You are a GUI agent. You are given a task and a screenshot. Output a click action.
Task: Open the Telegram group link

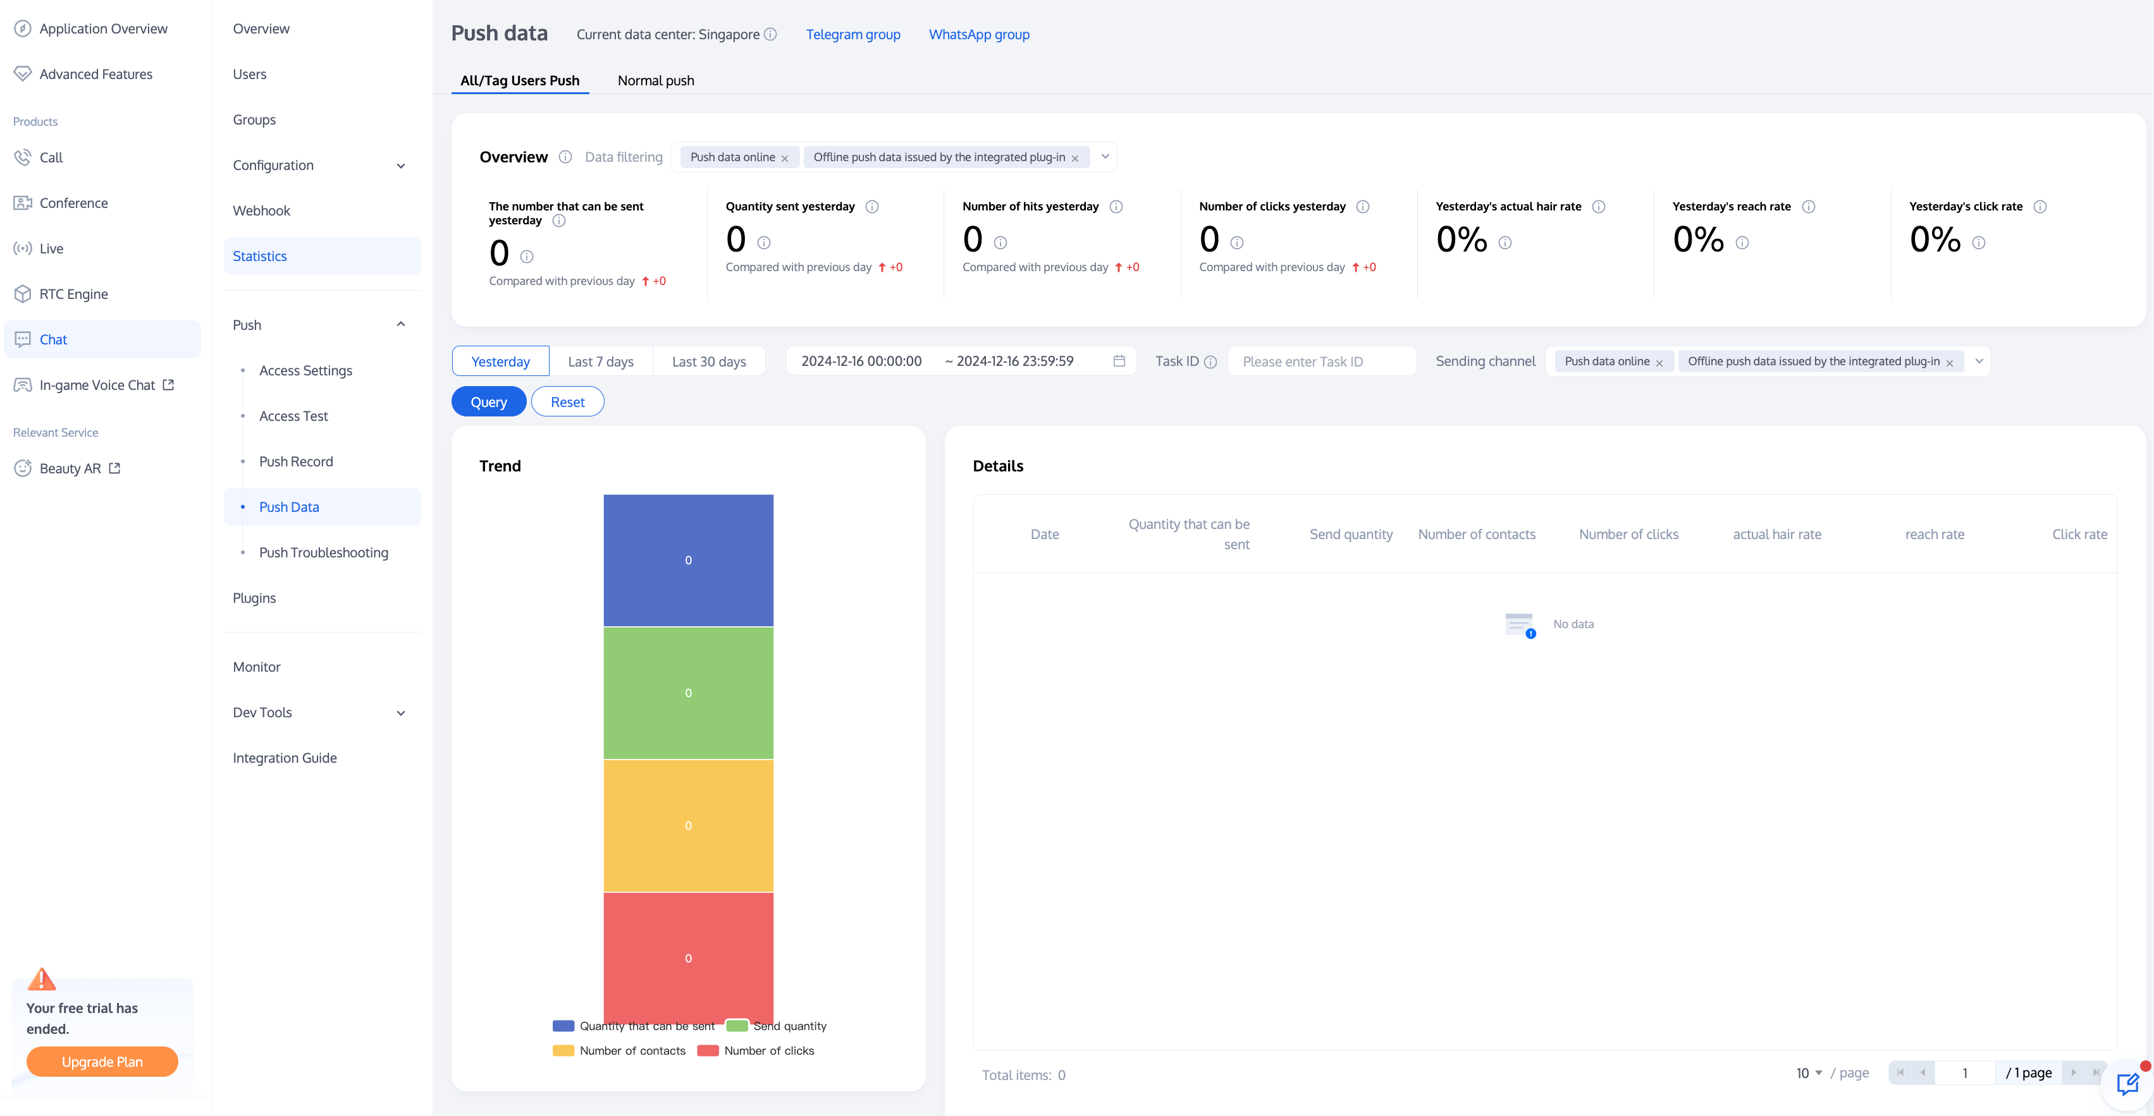coord(853,34)
